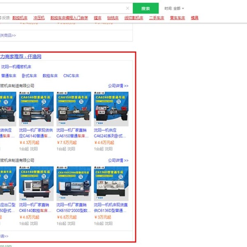247x247 pixels.
Task: Open the CK6140型数控车床 product image
Action: click(x=36, y=184)
